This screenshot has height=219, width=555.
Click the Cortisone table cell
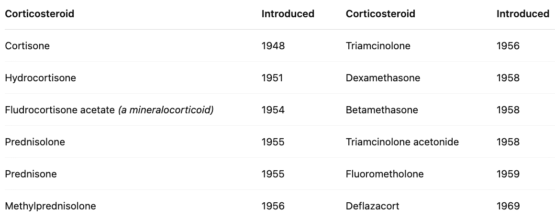click(x=27, y=46)
